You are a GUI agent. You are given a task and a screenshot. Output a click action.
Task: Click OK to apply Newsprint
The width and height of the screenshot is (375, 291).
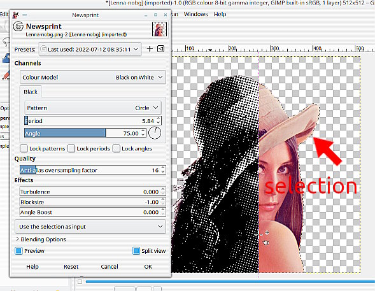(x=148, y=267)
